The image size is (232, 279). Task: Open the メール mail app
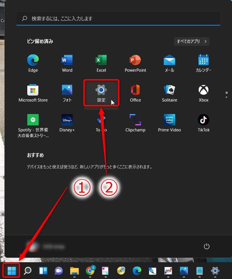click(169, 63)
